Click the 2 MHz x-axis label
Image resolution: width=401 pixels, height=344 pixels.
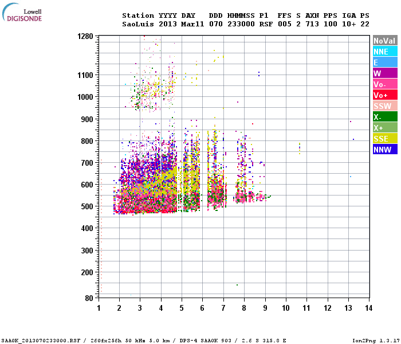(x=119, y=308)
